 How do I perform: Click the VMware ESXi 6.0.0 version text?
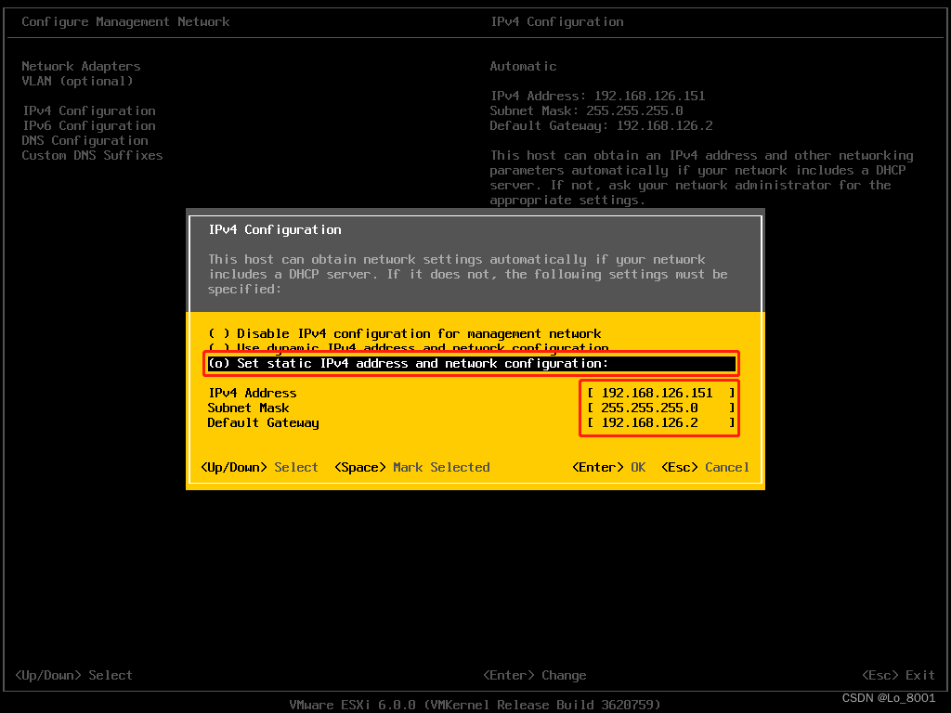(475, 705)
